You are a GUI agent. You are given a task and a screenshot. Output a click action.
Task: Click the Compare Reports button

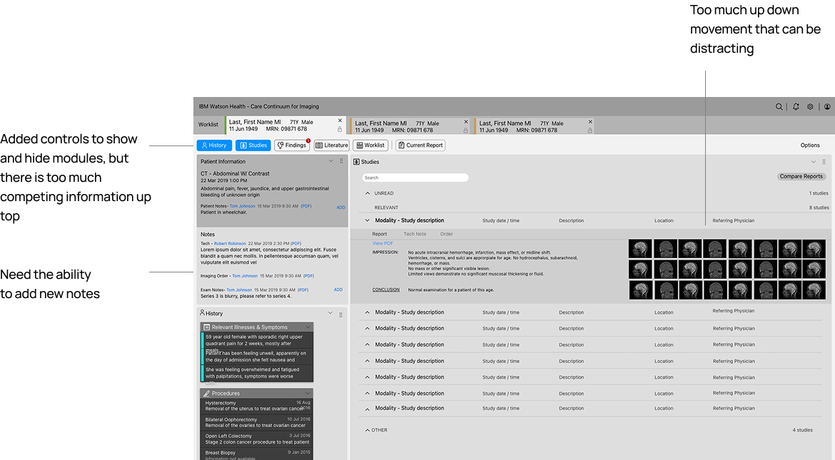pos(801,176)
